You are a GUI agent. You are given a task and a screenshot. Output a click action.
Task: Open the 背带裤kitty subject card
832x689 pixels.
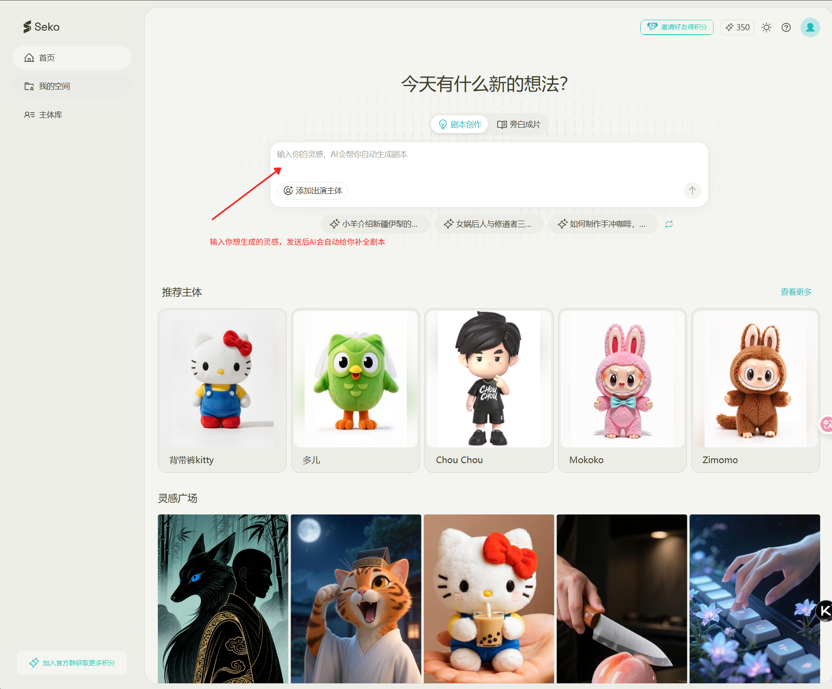[x=222, y=390]
